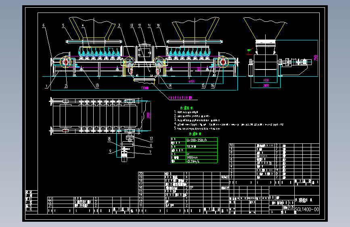Click balloon number 5 above the left hopper
The height and width of the screenshot is (227, 350).
pyautogui.click(x=63, y=25)
